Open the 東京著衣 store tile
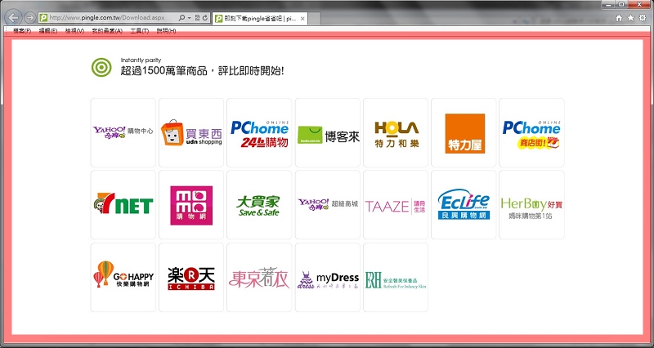Screen dimensions: 654x348 click(259, 277)
